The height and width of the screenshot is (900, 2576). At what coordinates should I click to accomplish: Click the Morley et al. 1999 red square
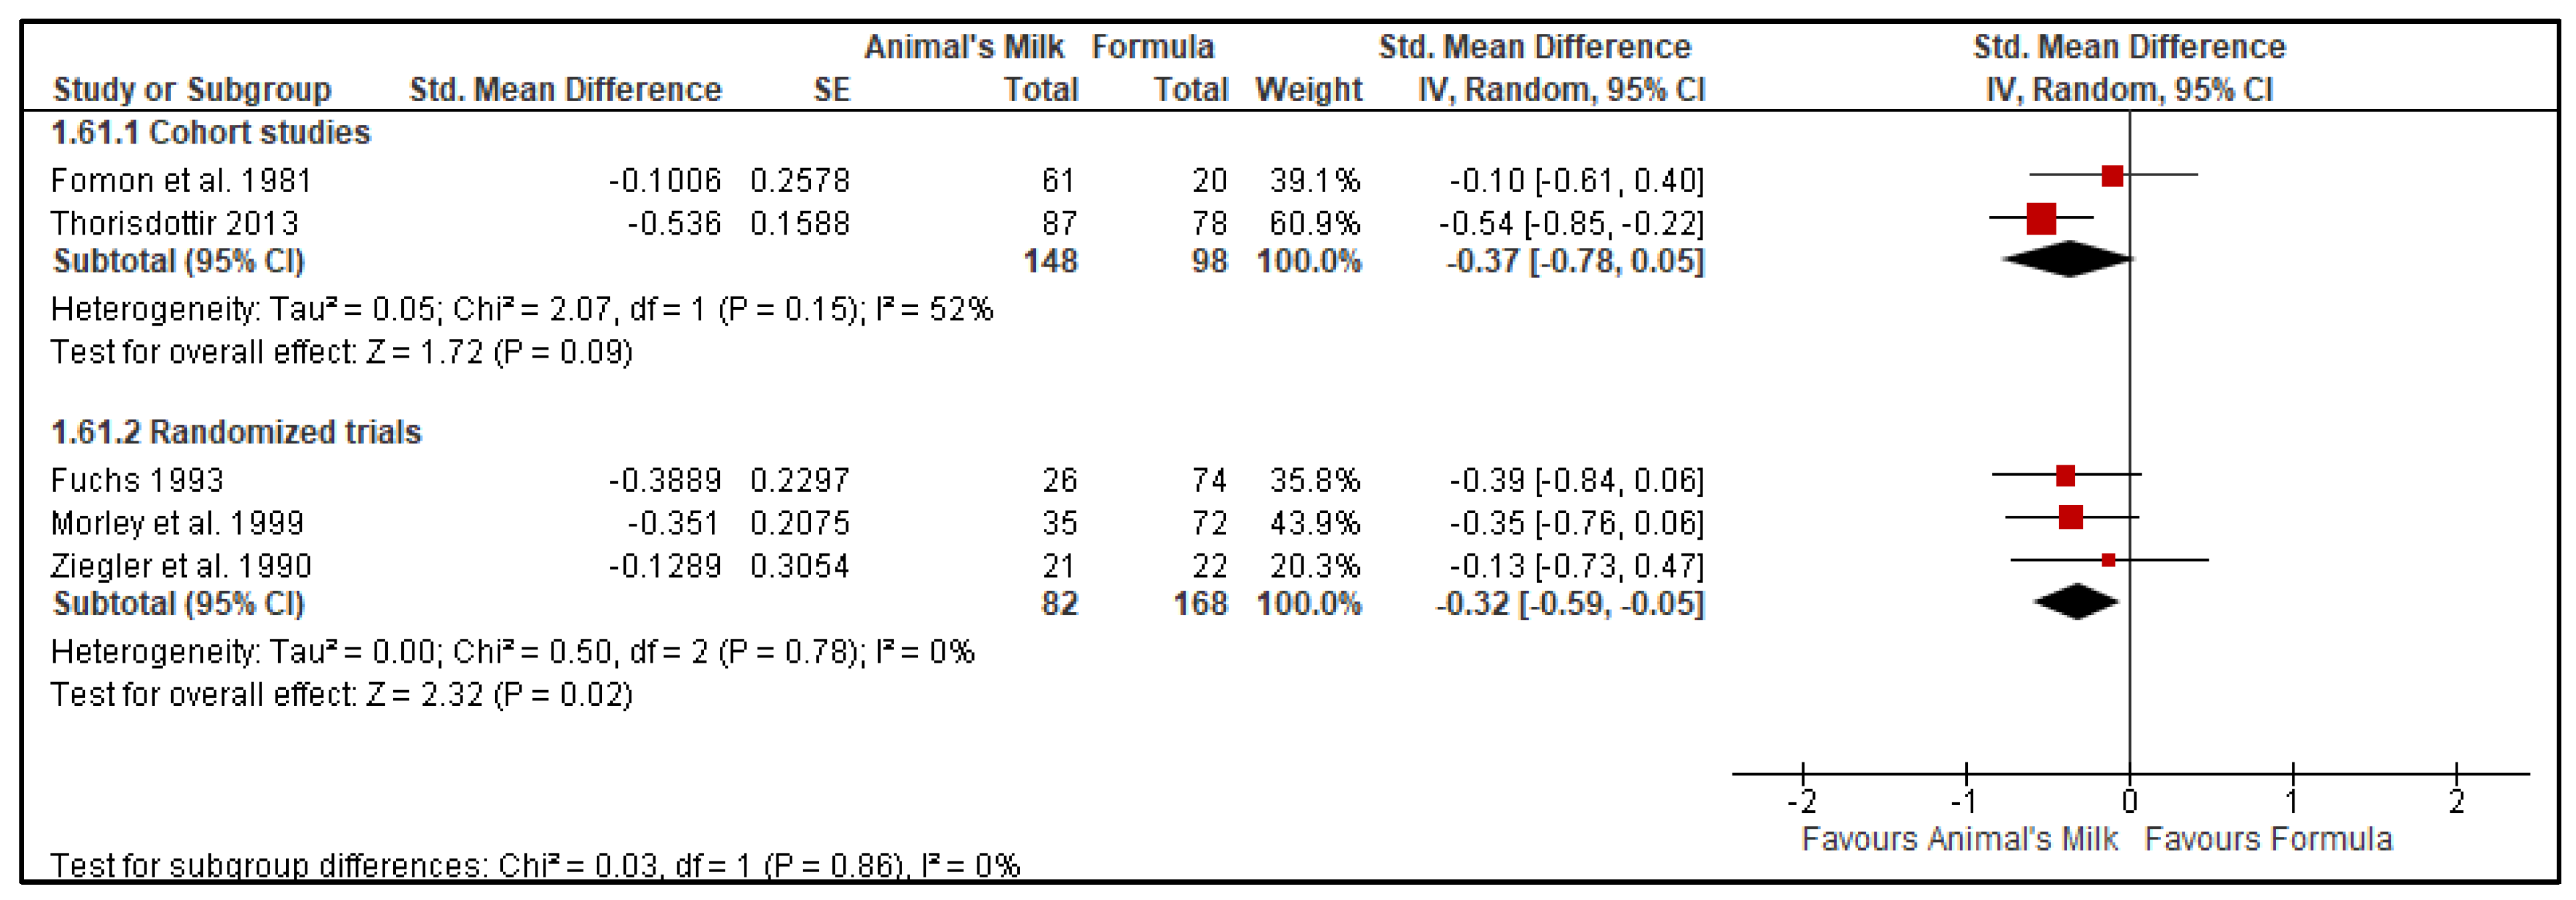[2070, 516]
